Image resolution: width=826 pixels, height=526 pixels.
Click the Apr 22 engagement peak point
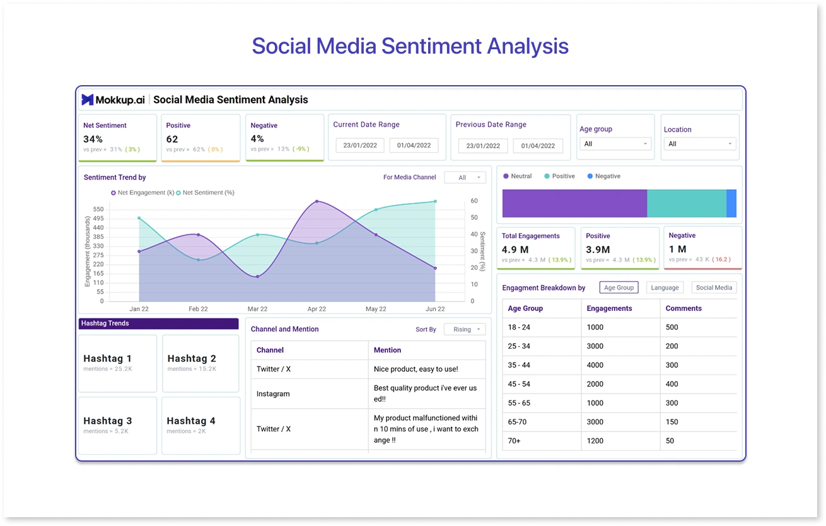pyautogui.click(x=317, y=201)
